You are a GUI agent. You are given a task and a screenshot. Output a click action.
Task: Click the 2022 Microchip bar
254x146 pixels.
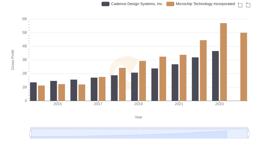coord(203,71)
